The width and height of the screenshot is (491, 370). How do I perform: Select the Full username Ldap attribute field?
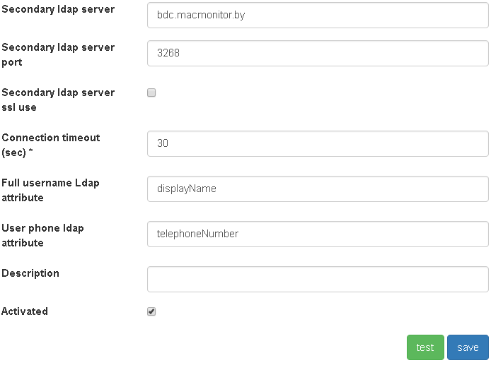point(318,189)
